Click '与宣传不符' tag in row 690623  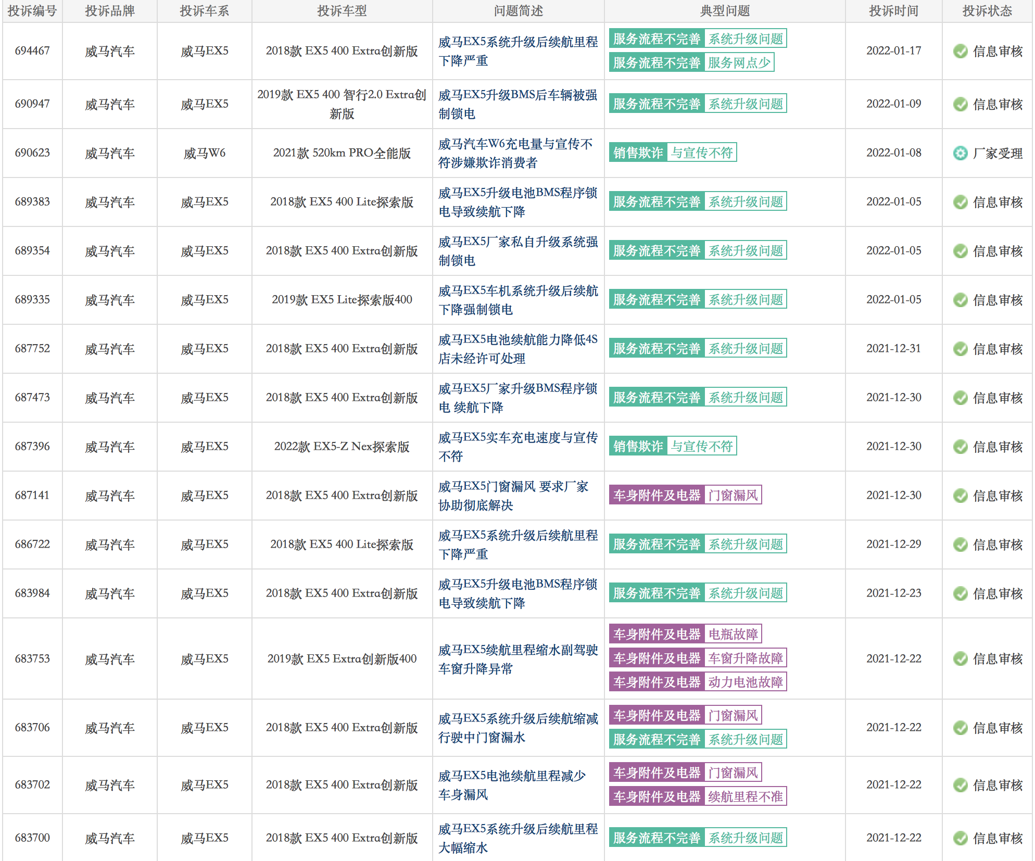pos(702,153)
